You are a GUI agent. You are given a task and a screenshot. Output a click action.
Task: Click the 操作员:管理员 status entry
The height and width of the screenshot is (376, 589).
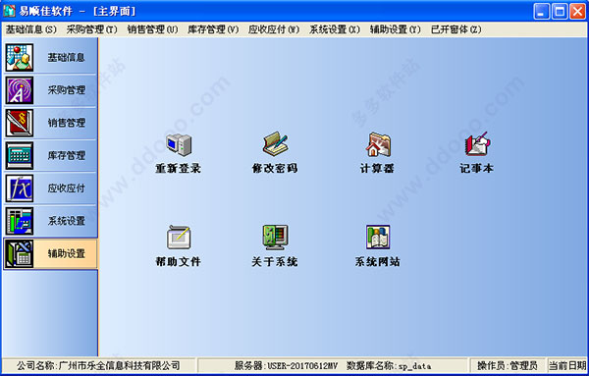point(508,365)
